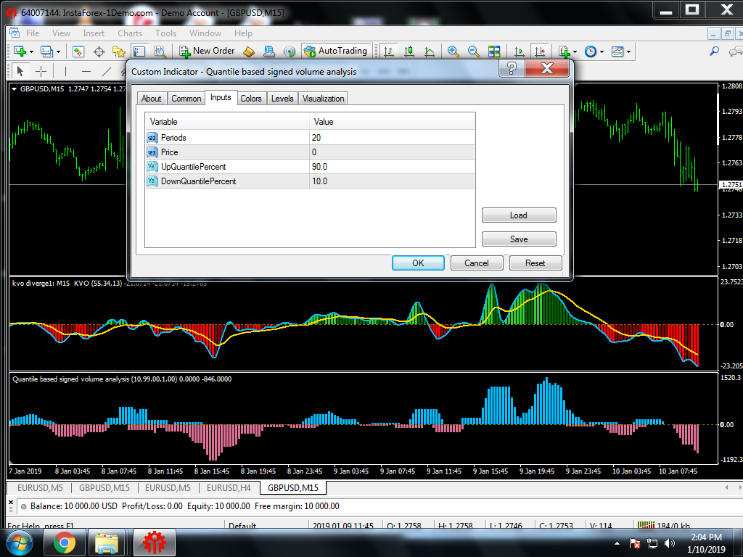The width and height of the screenshot is (743, 557).
Task: Open the Insert menu
Action: click(94, 33)
